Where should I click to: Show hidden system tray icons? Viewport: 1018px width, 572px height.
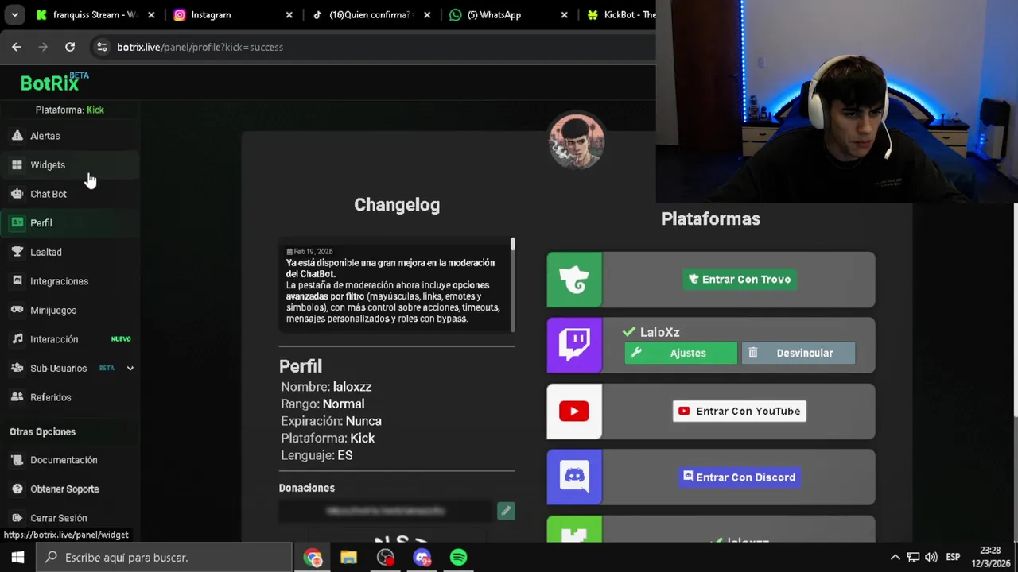click(x=895, y=558)
